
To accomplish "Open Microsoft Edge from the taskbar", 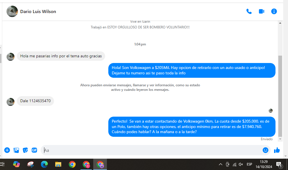I will (x=44, y=164).
